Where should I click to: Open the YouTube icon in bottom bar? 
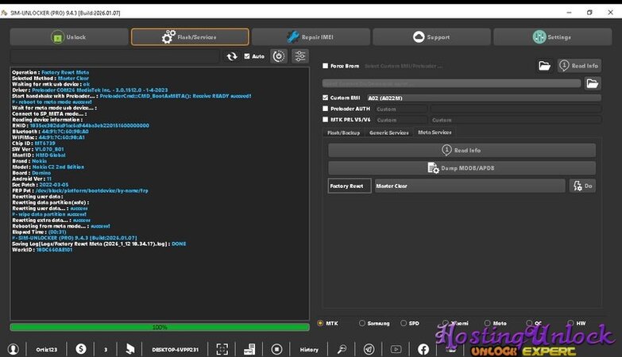(x=396, y=349)
